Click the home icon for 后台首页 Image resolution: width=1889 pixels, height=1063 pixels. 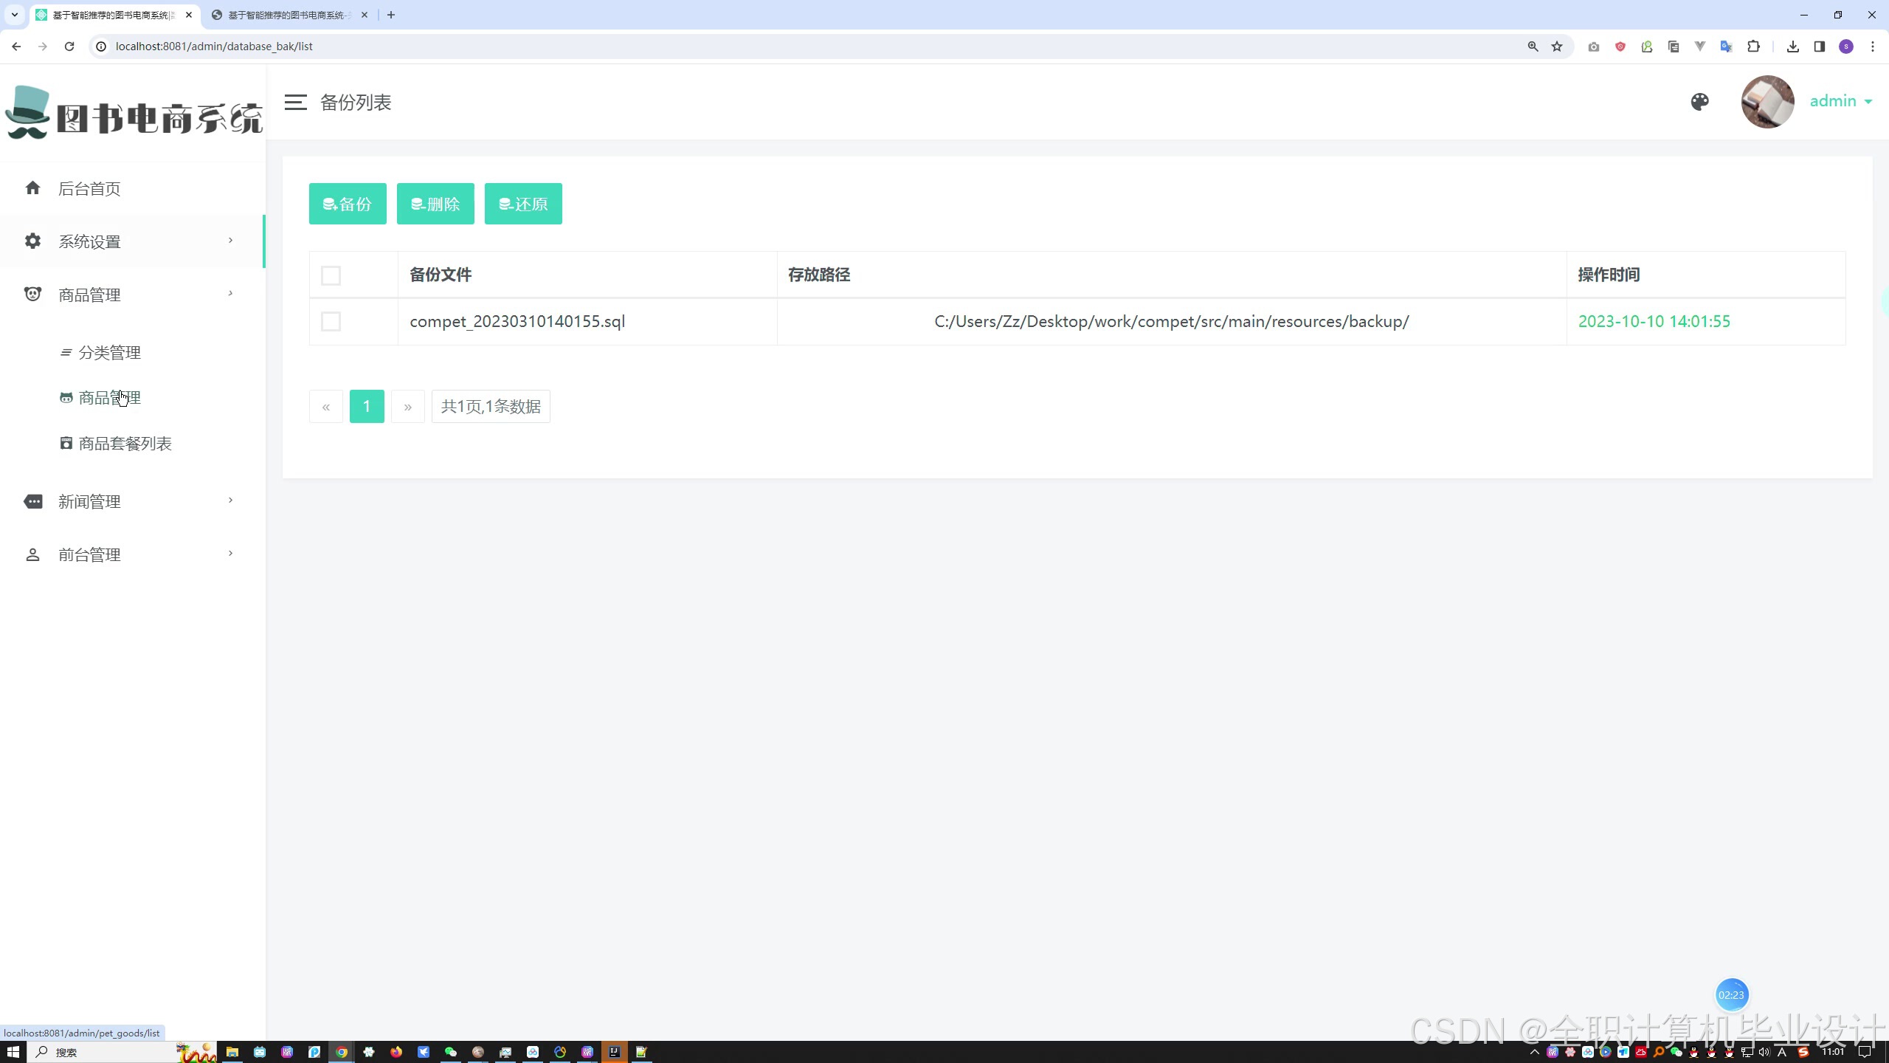pyautogui.click(x=32, y=188)
